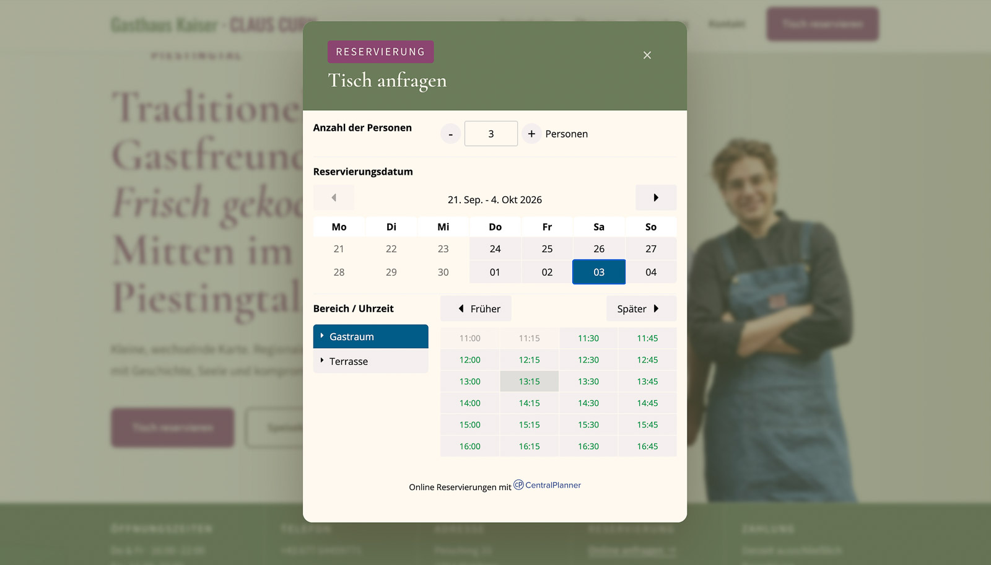Pick date 25 in calendar

547,248
